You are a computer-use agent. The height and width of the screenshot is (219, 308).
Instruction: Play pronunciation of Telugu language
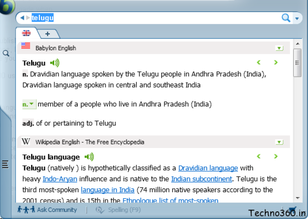coord(89,157)
